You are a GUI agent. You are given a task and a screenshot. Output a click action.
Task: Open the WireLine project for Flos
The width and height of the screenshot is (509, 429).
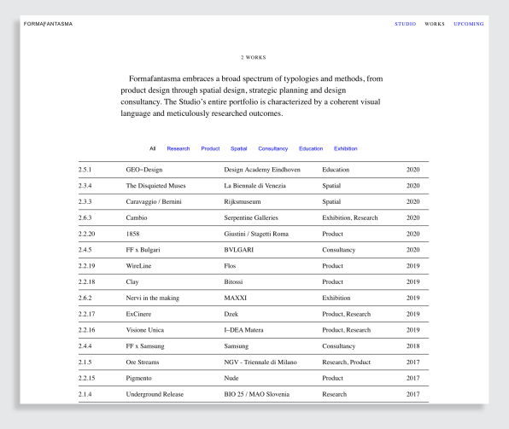click(254, 266)
